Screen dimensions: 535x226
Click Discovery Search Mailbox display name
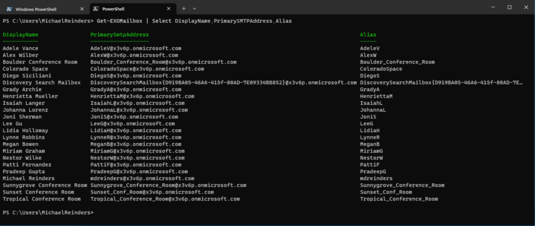(x=42, y=82)
